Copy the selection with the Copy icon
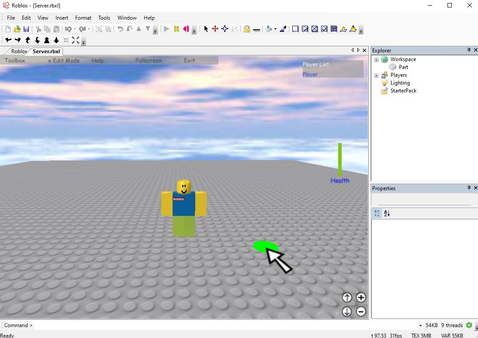478x338 pixels. tap(47, 29)
